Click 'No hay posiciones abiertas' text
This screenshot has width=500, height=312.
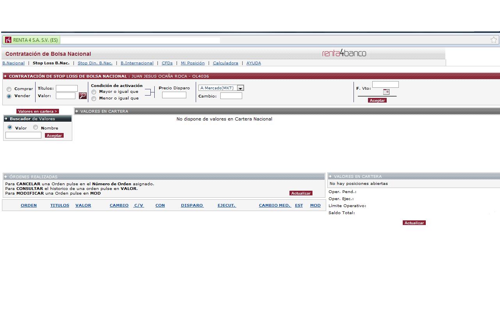coord(359,183)
